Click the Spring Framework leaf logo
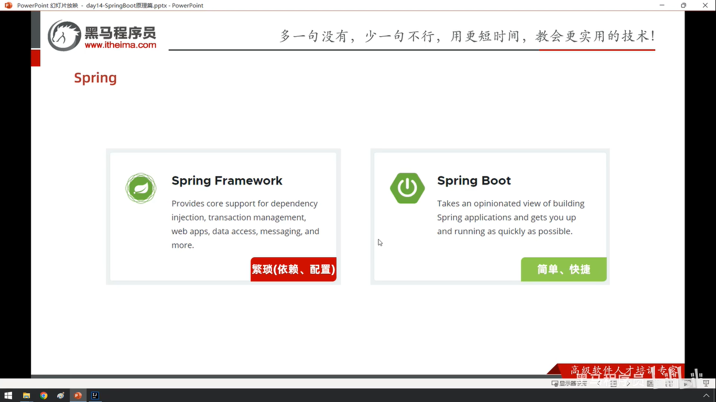 [x=141, y=188]
